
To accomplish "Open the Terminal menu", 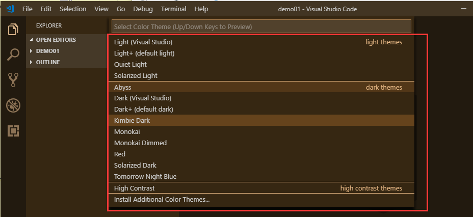I will 173,9.
